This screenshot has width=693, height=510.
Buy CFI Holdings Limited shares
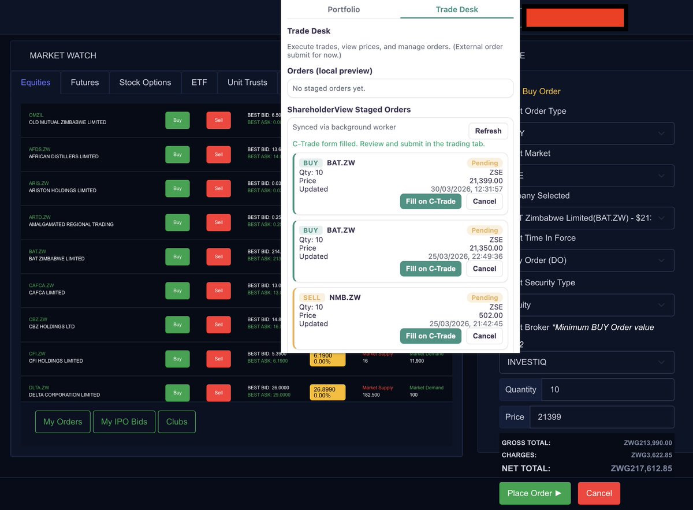177,359
